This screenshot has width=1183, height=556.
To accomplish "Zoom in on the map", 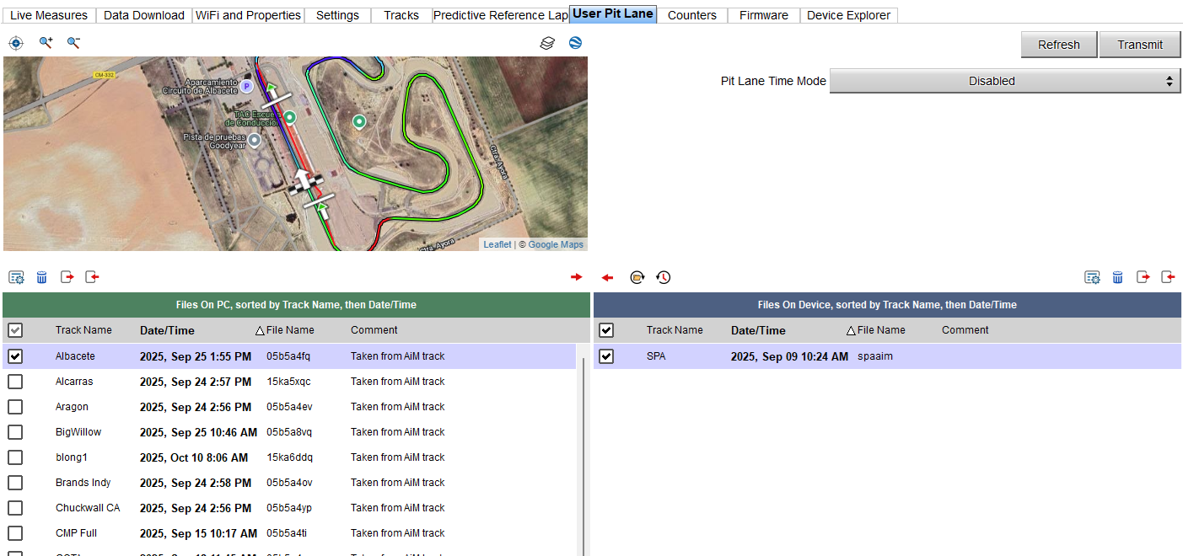I will [46, 43].
